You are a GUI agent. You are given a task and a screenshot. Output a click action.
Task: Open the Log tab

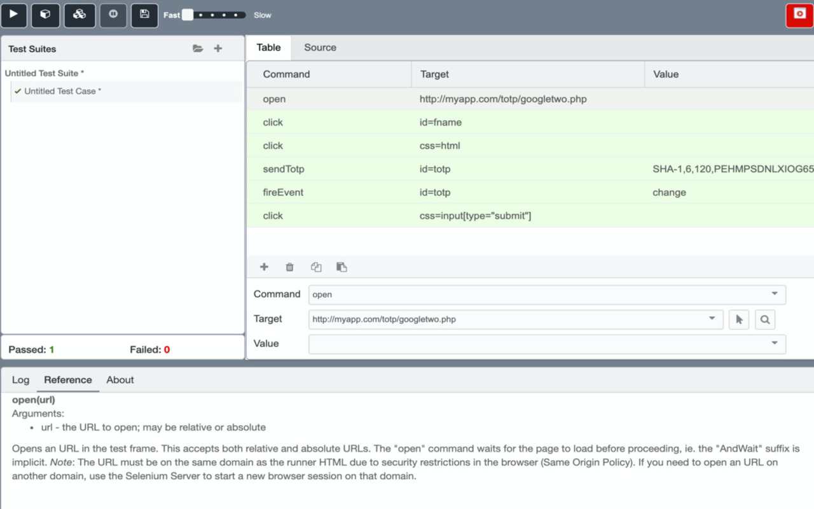20,379
